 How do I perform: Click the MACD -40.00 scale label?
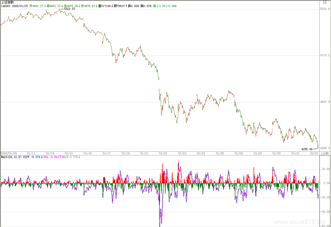pos(325,212)
